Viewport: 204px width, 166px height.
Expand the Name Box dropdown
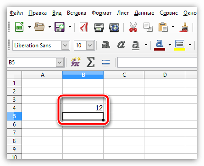tap(60, 63)
